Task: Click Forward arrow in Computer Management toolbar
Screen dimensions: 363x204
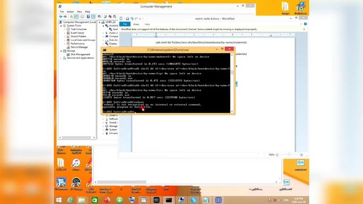Action: [65, 16]
